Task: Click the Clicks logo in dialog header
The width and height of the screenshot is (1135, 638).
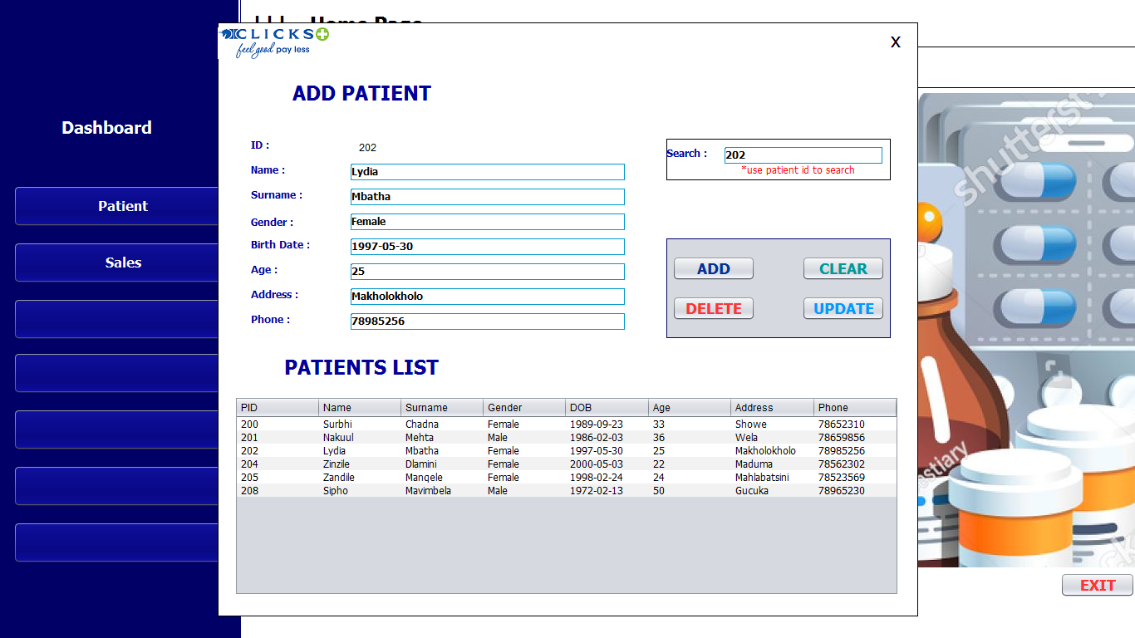Action: 274,42
